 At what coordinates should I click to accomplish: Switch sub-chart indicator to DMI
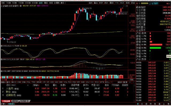[x=19, y=82]
